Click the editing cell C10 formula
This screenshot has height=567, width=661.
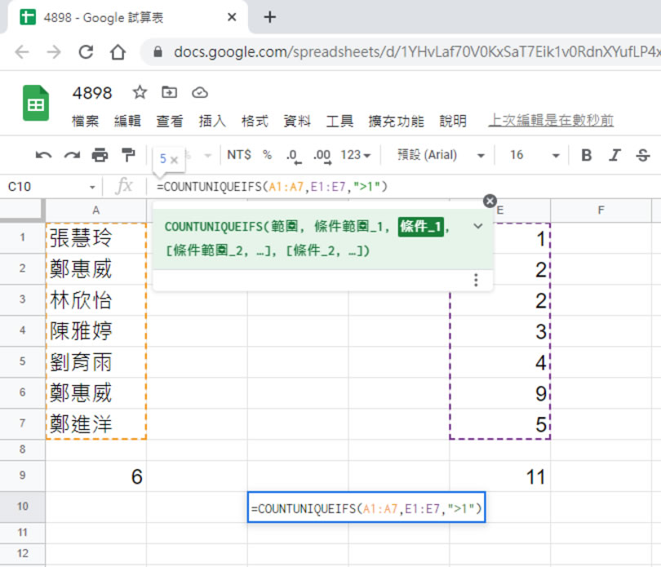pyautogui.click(x=366, y=507)
